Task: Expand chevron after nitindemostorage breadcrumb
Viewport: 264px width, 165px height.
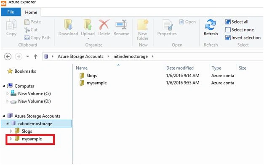Action: (152, 57)
